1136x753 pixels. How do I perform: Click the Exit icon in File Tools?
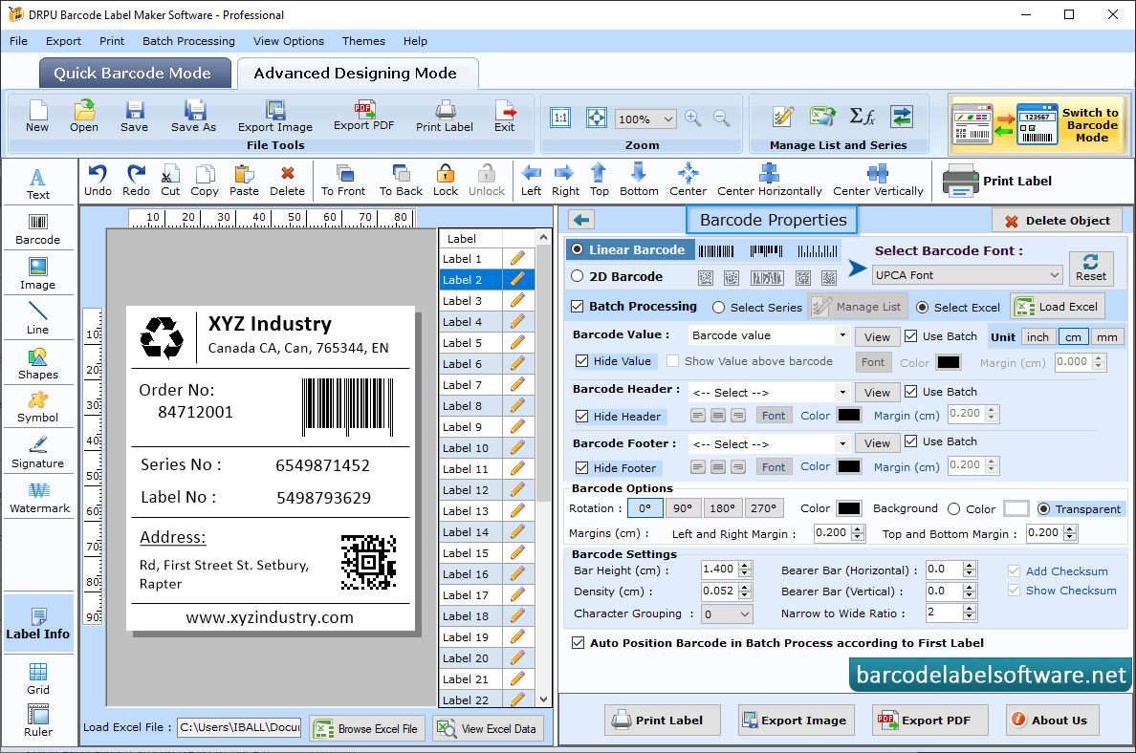505,116
